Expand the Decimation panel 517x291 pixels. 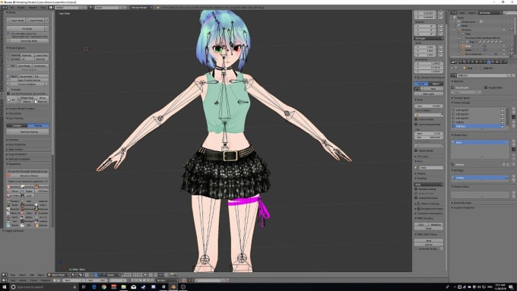[14, 113]
